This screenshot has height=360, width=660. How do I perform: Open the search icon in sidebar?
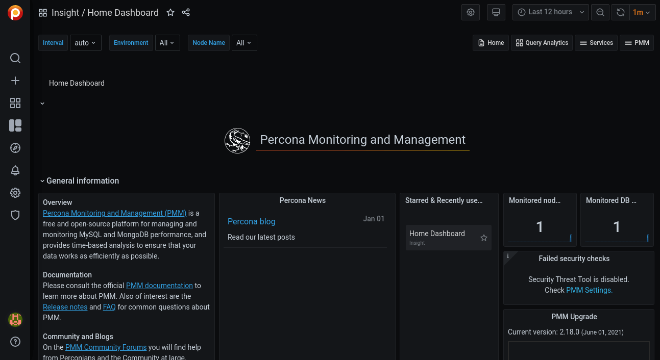pos(15,58)
